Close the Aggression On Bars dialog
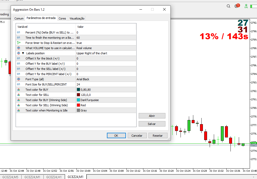Screen dimensions: 257x179 tap(164, 10)
